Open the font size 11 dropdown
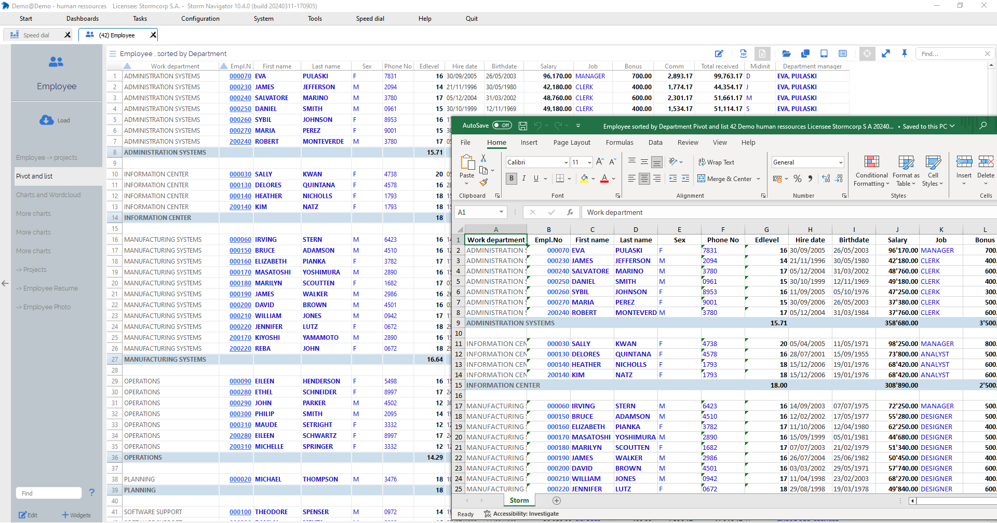The width and height of the screenshot is (997, 523). [x=589, y=162]
